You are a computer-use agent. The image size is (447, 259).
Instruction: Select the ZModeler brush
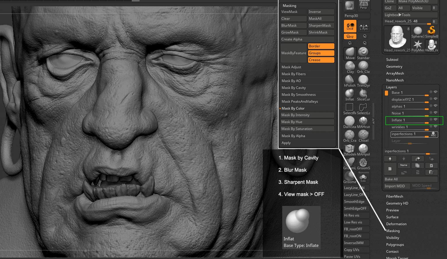(350, 150)
